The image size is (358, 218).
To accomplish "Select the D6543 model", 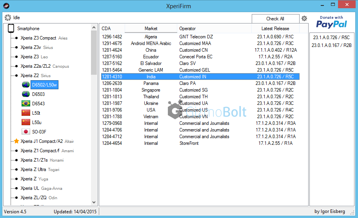I will [x=38, y=103].
